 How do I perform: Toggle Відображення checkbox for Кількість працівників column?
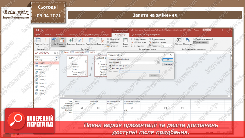pos(132,108)
